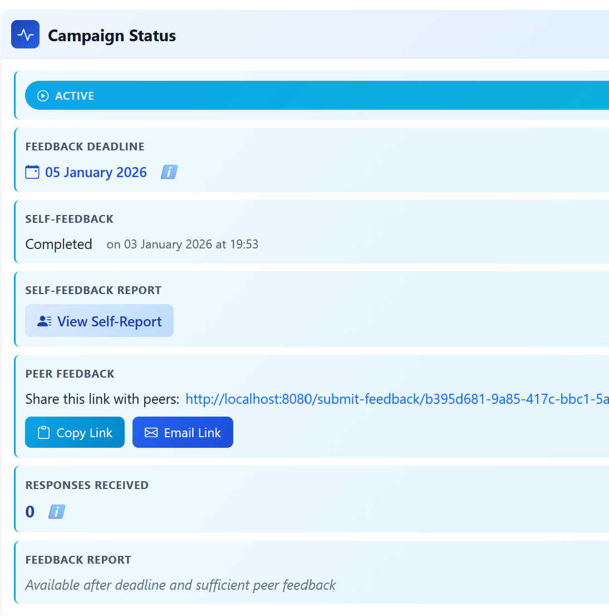Click the user icon inside View Self-Report
Image resolution: width=609 pixels, height=616 pixels.
[x=43, y=320]
